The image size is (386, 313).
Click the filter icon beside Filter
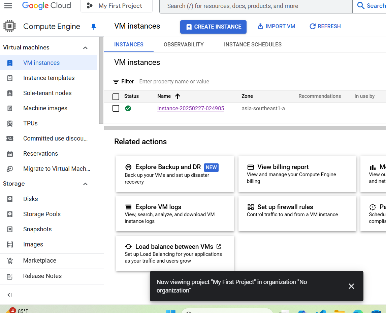tap(116, 82)
